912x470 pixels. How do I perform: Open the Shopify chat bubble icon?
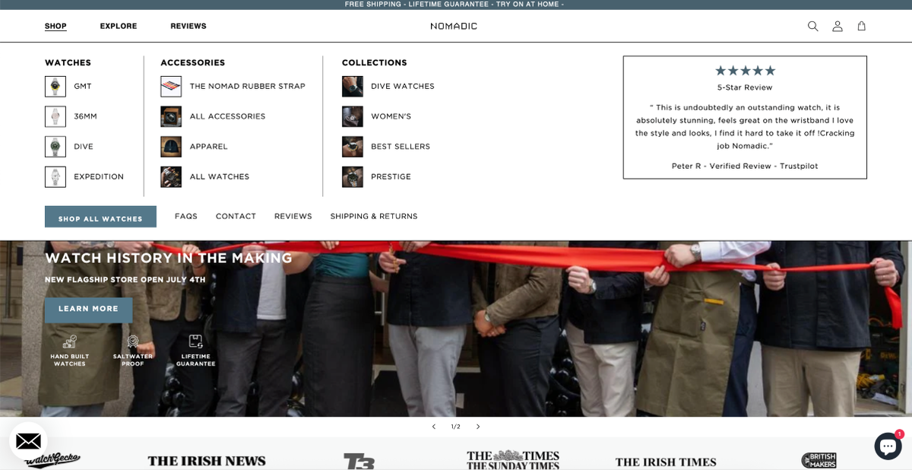point(887,446)
